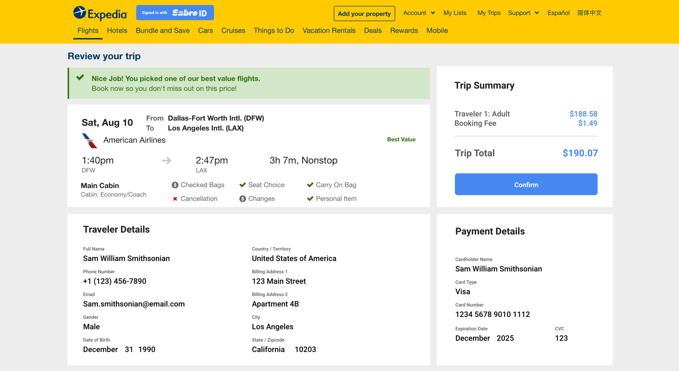Click the Trip Total amount $190.07
The height and width of the screenshot is (371, 679).
point(580,153)
